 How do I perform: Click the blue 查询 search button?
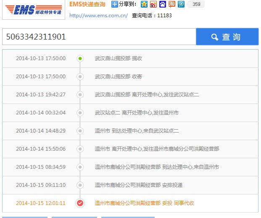click(227, 37)
